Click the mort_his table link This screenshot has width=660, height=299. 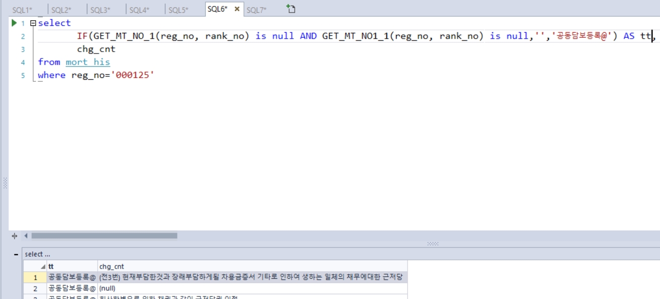[x=88, y=62]
